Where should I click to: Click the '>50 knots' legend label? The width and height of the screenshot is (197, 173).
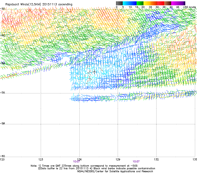click(x=189, y=7)
